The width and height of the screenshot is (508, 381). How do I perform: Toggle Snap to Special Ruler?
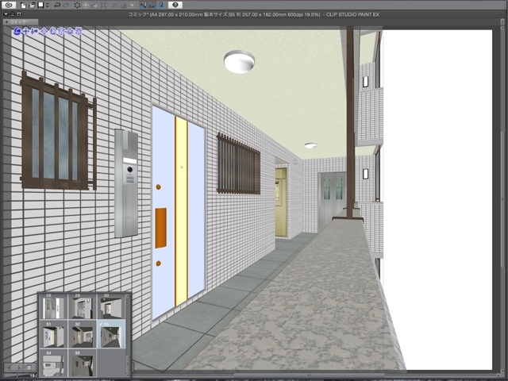(152, 6)
